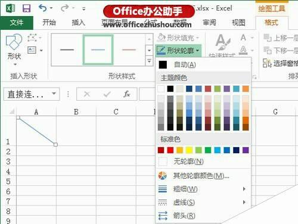Click the Excel application icon

click(11, 8)
